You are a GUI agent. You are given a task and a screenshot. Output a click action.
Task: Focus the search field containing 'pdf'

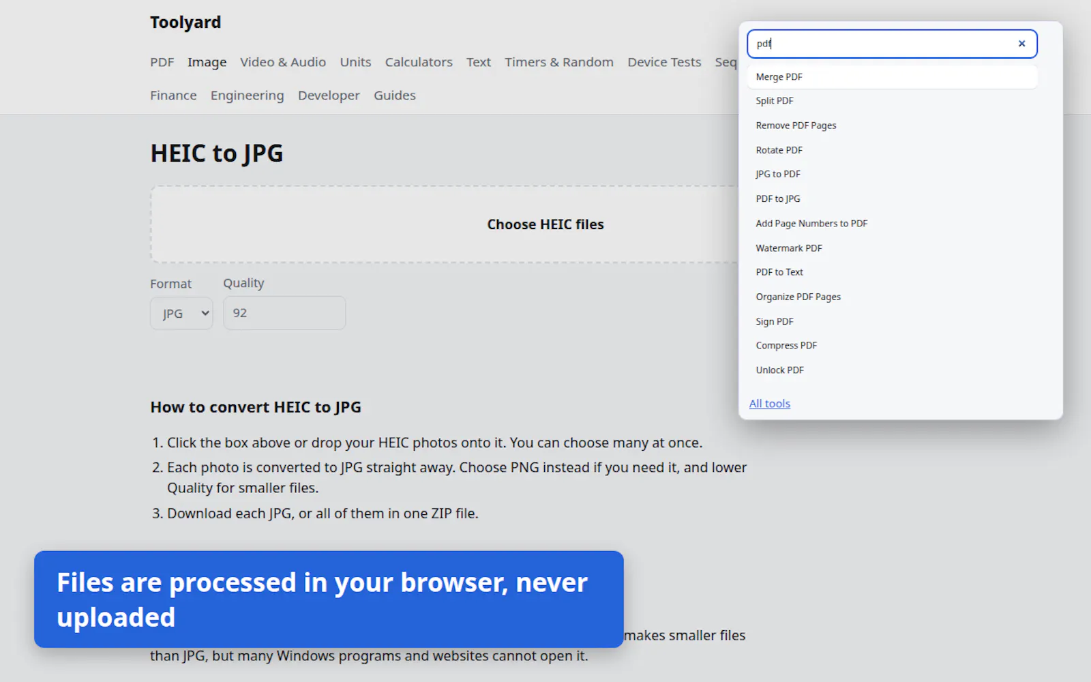(x=892, y=44)
